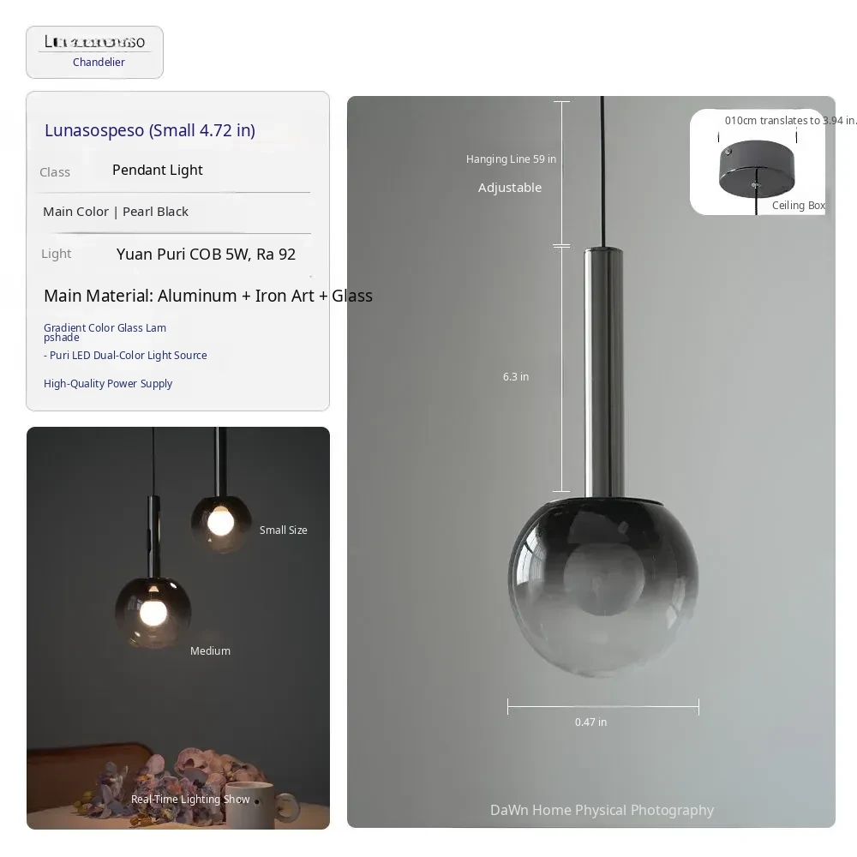
Task: Click the 6.3 in stem measurement
Action: (516, 376)
